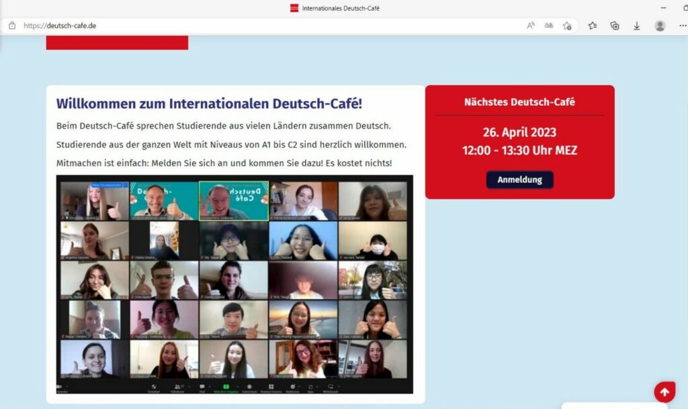Minimize the browser window
The image size is (688, 409).
[663, 8]
